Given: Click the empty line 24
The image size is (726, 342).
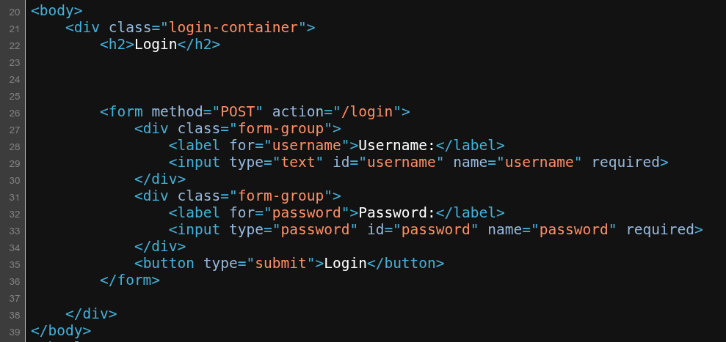Looking at the screenshot, I should click(x=375, y=80).
